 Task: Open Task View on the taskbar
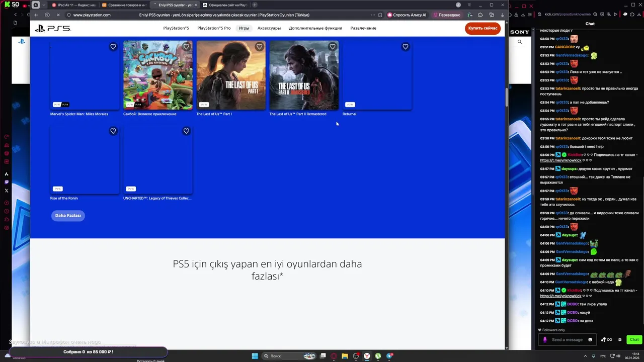323,356
